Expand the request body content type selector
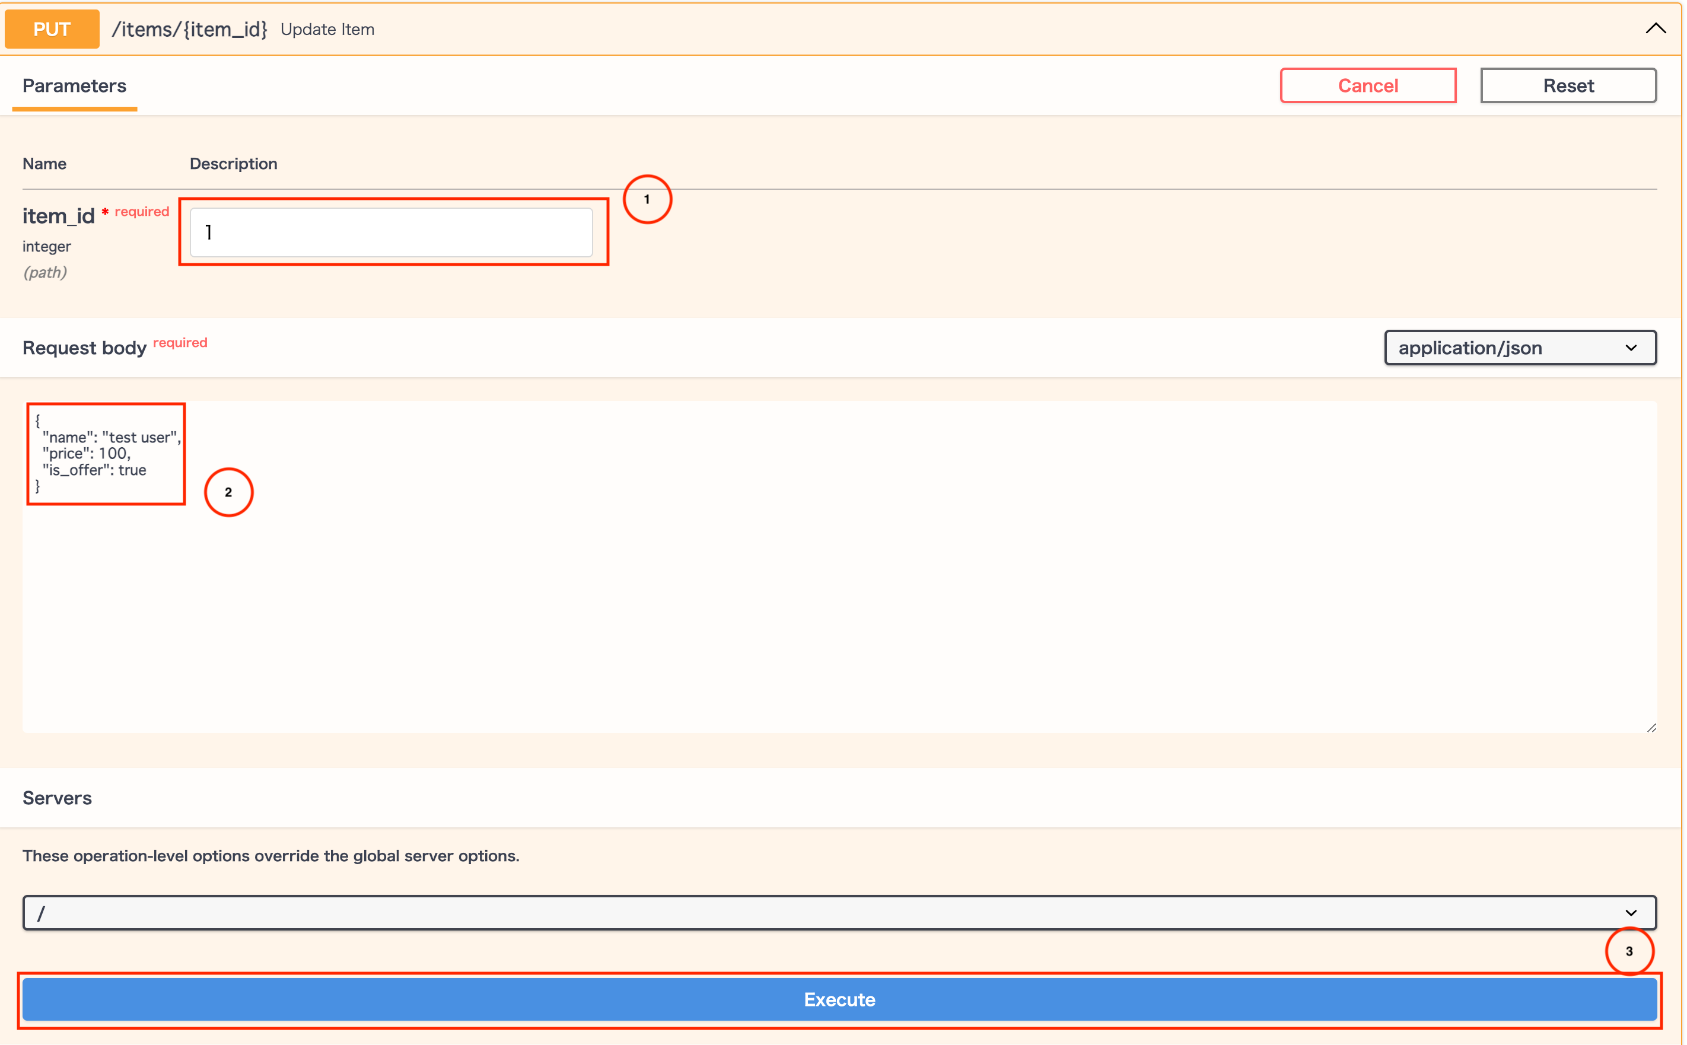This screenshot has height=1045, width=1687. point(1519,348)
